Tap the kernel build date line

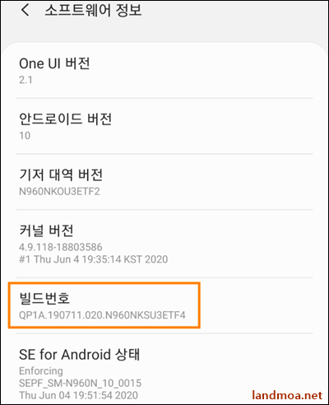[x=94, y=259]
